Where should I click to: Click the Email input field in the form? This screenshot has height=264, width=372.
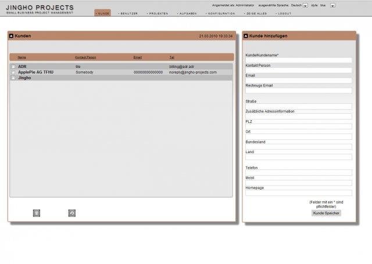point(299,81)
